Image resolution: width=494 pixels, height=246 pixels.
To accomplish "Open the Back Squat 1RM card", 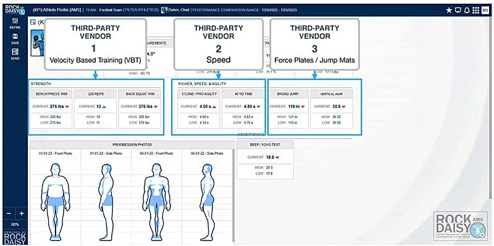I will (140, 109).
